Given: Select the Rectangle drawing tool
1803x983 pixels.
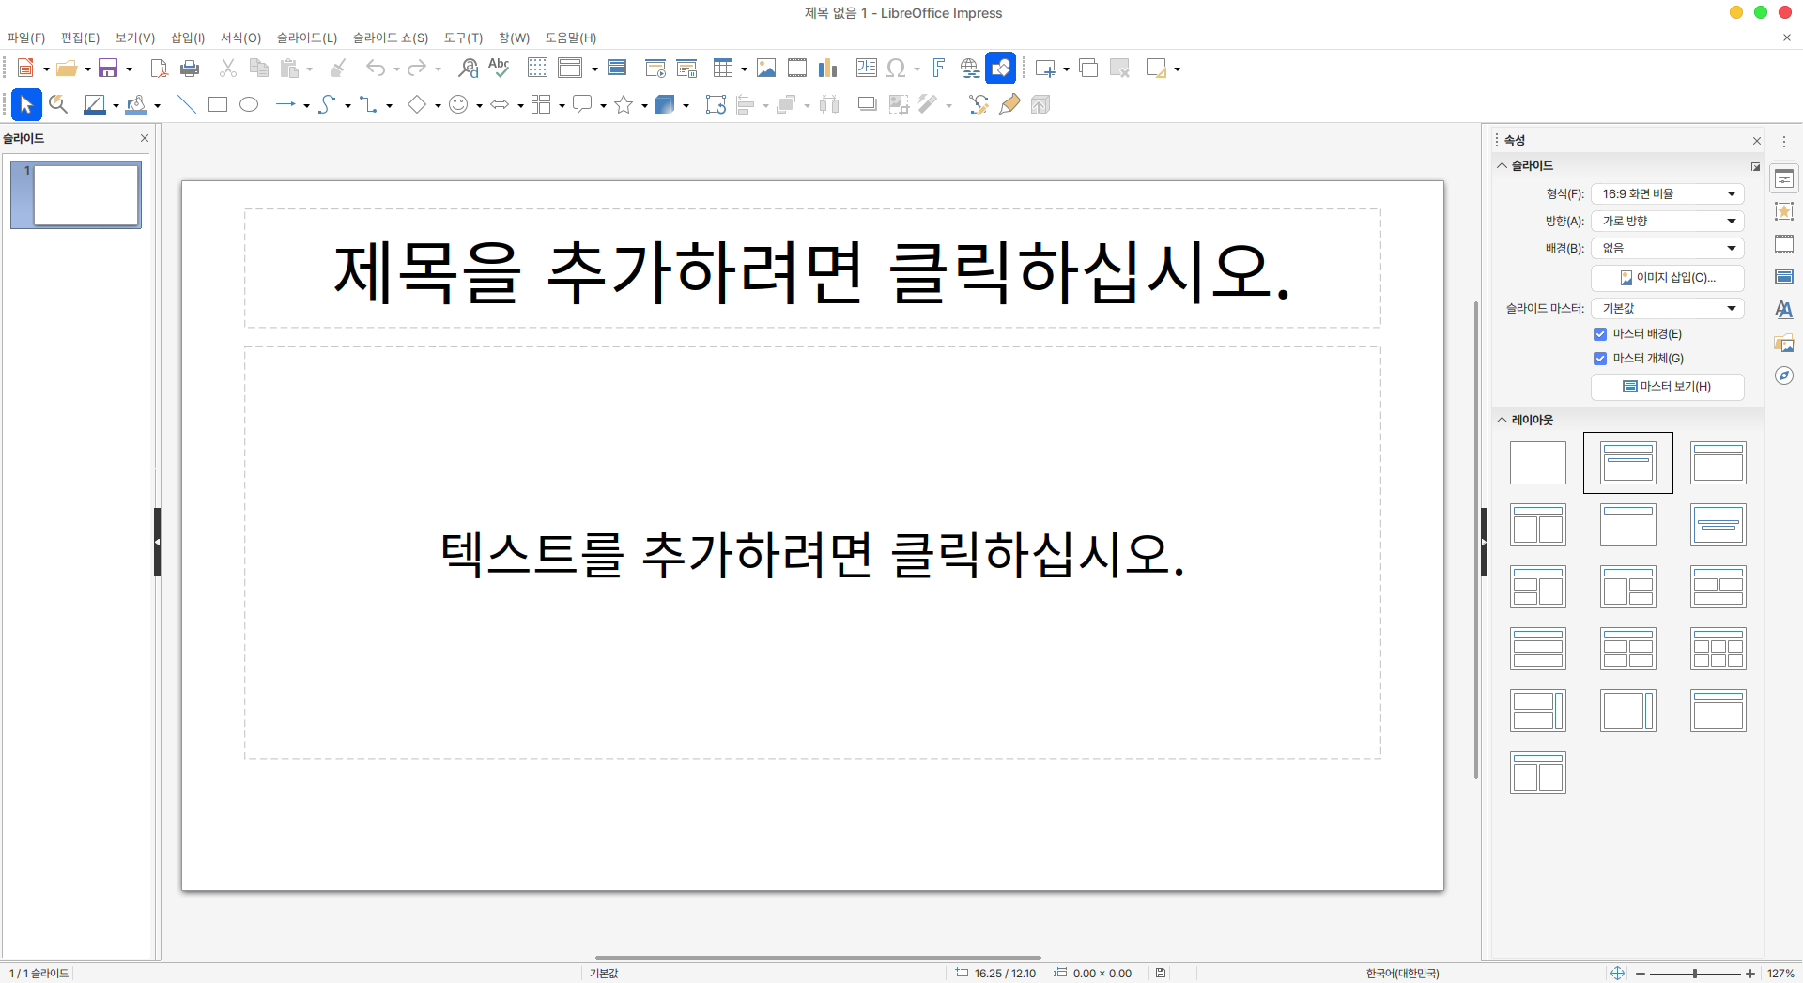Looking at the screenshot, I should (218, 104).
